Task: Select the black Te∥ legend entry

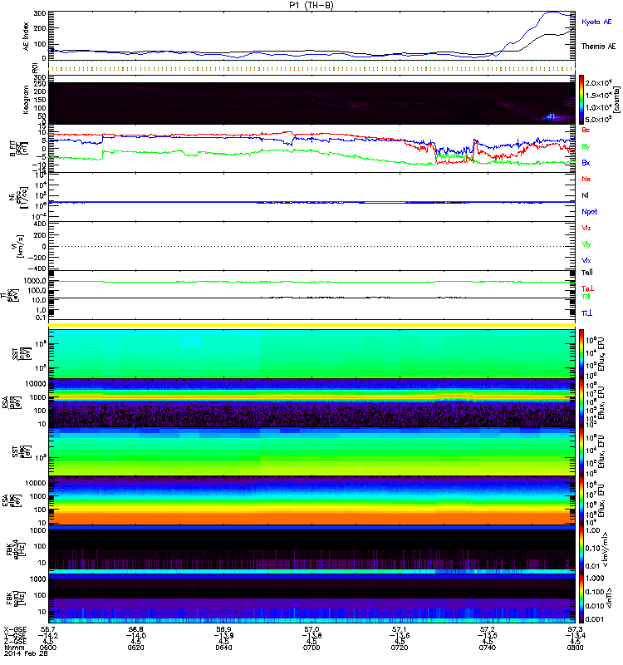Action: [x=586, y=273]
